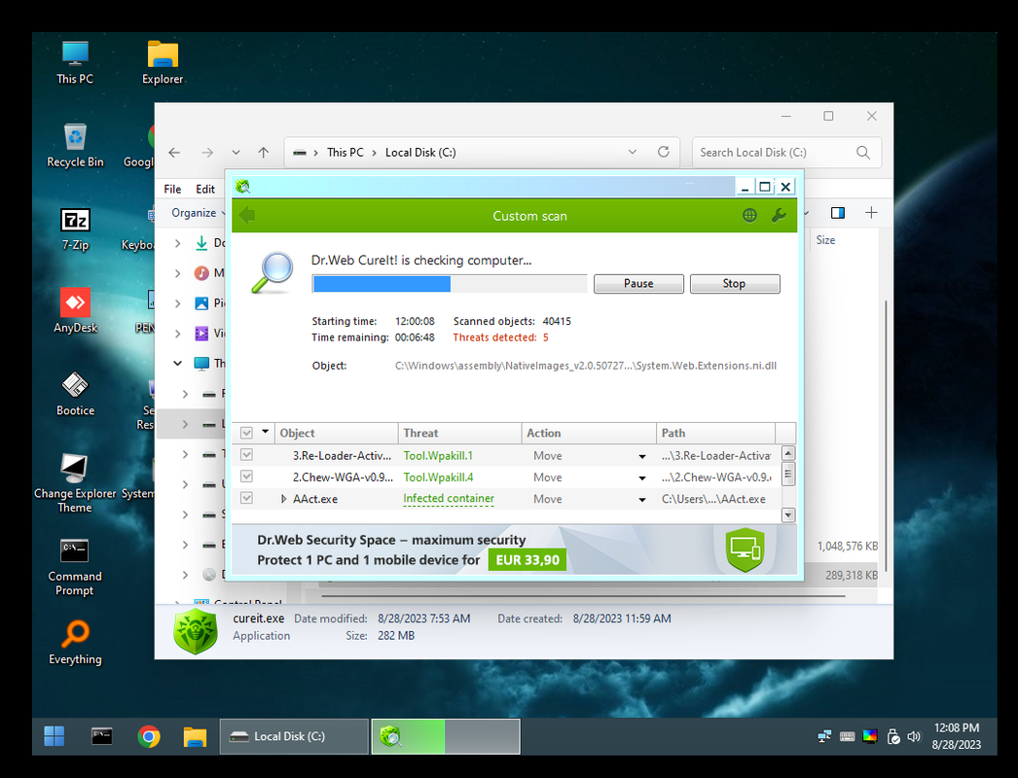
Task: Click the This PC breadcrumb
Action: click(x=345, y=153)
